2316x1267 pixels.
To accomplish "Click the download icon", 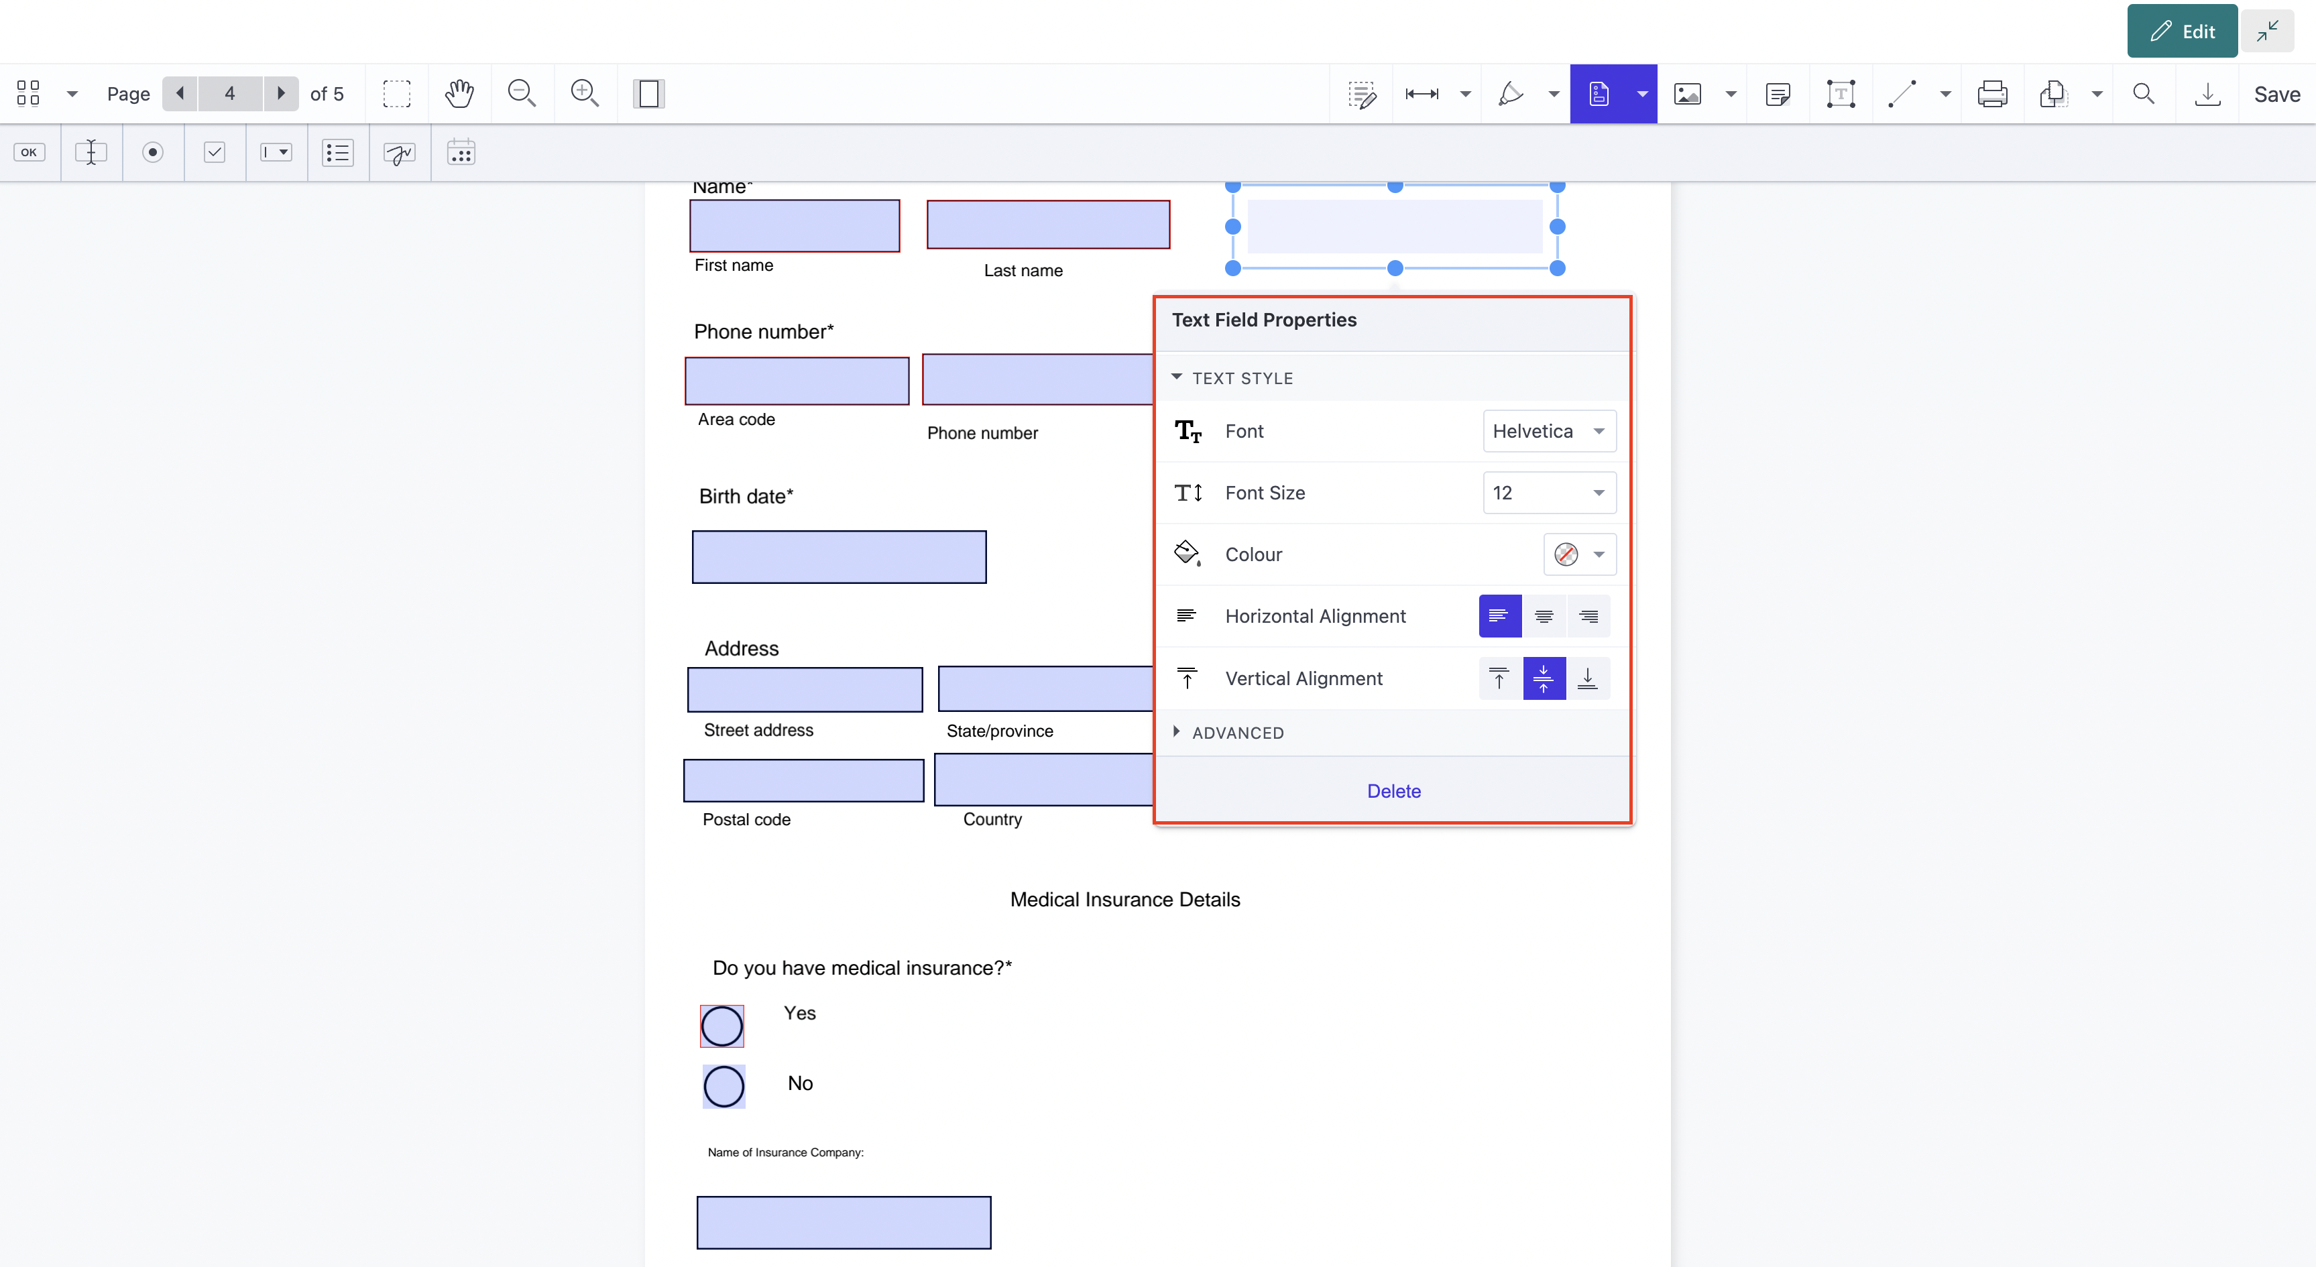I will 2207,93.
